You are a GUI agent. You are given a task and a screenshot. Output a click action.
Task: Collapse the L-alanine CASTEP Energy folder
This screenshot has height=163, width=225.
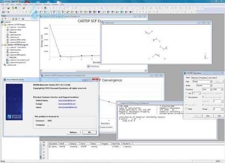pos(2,25)
